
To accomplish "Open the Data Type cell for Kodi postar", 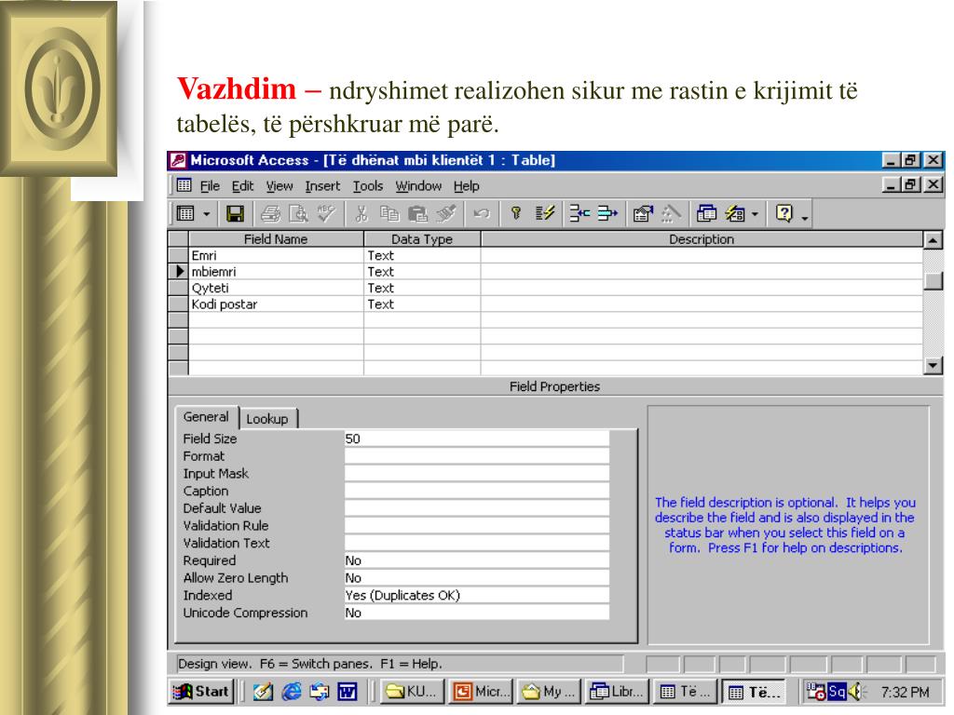I will 422,304.
